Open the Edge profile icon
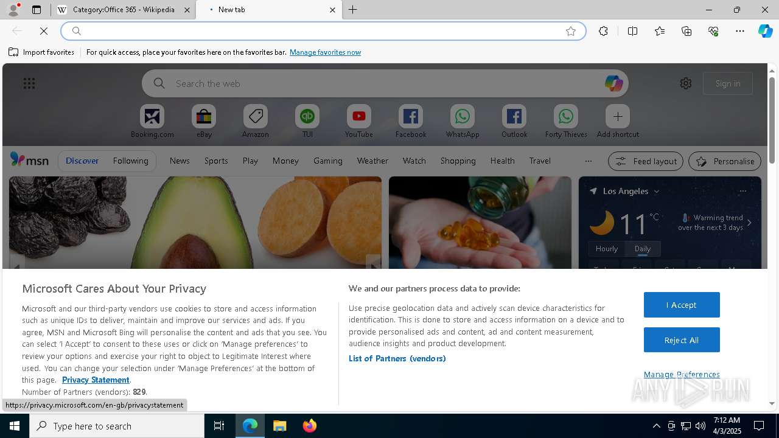This screenshot has width=779, height=438. (13, 10)
